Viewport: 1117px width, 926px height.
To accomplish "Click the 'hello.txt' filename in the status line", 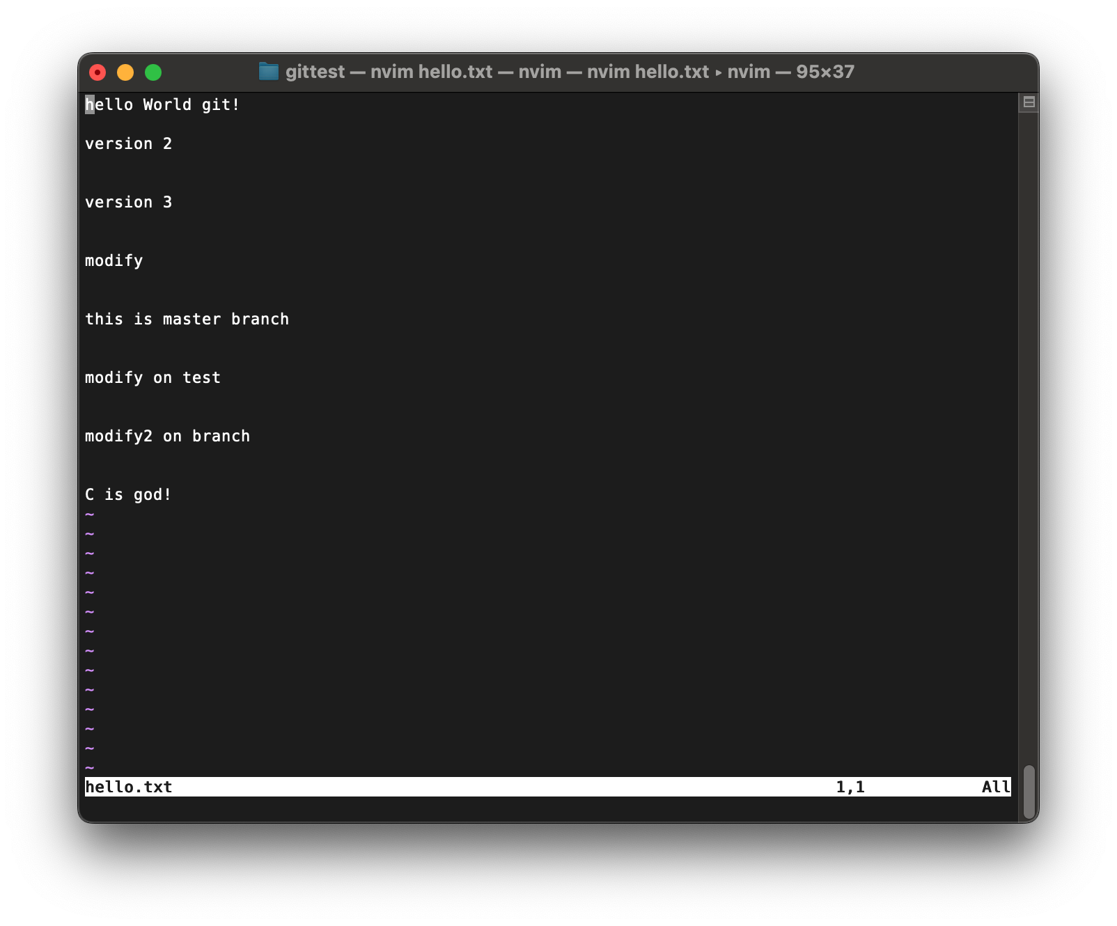I will point(128,787).
